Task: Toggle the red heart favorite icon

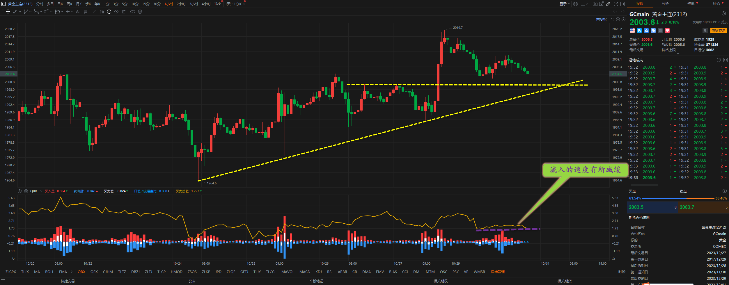Action: click(667, 31)
